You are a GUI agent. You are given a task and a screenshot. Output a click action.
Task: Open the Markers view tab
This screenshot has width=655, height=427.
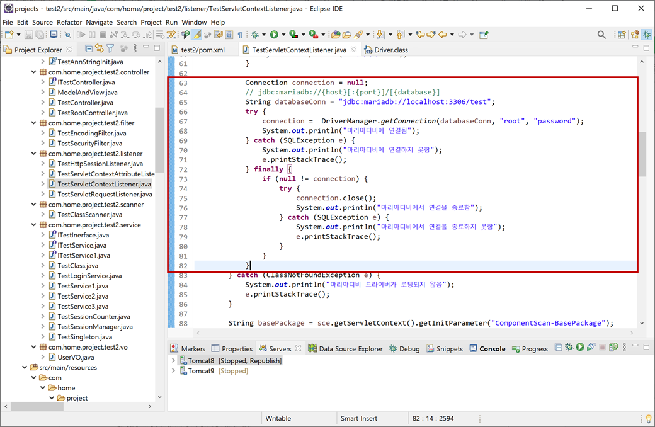[x=188, y=348]
